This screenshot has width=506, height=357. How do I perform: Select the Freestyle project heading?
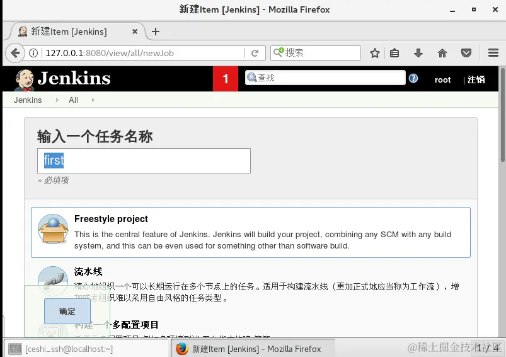(111, 219)
